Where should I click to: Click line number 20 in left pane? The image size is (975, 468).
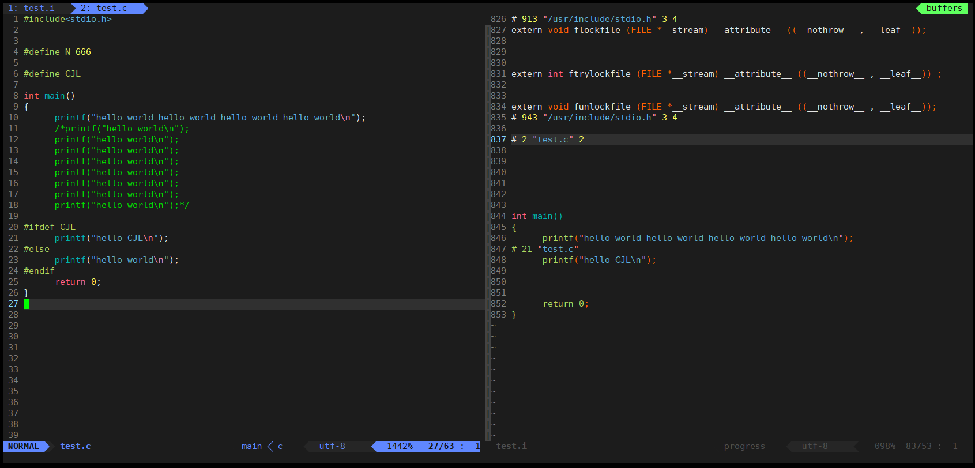(13, 227)
